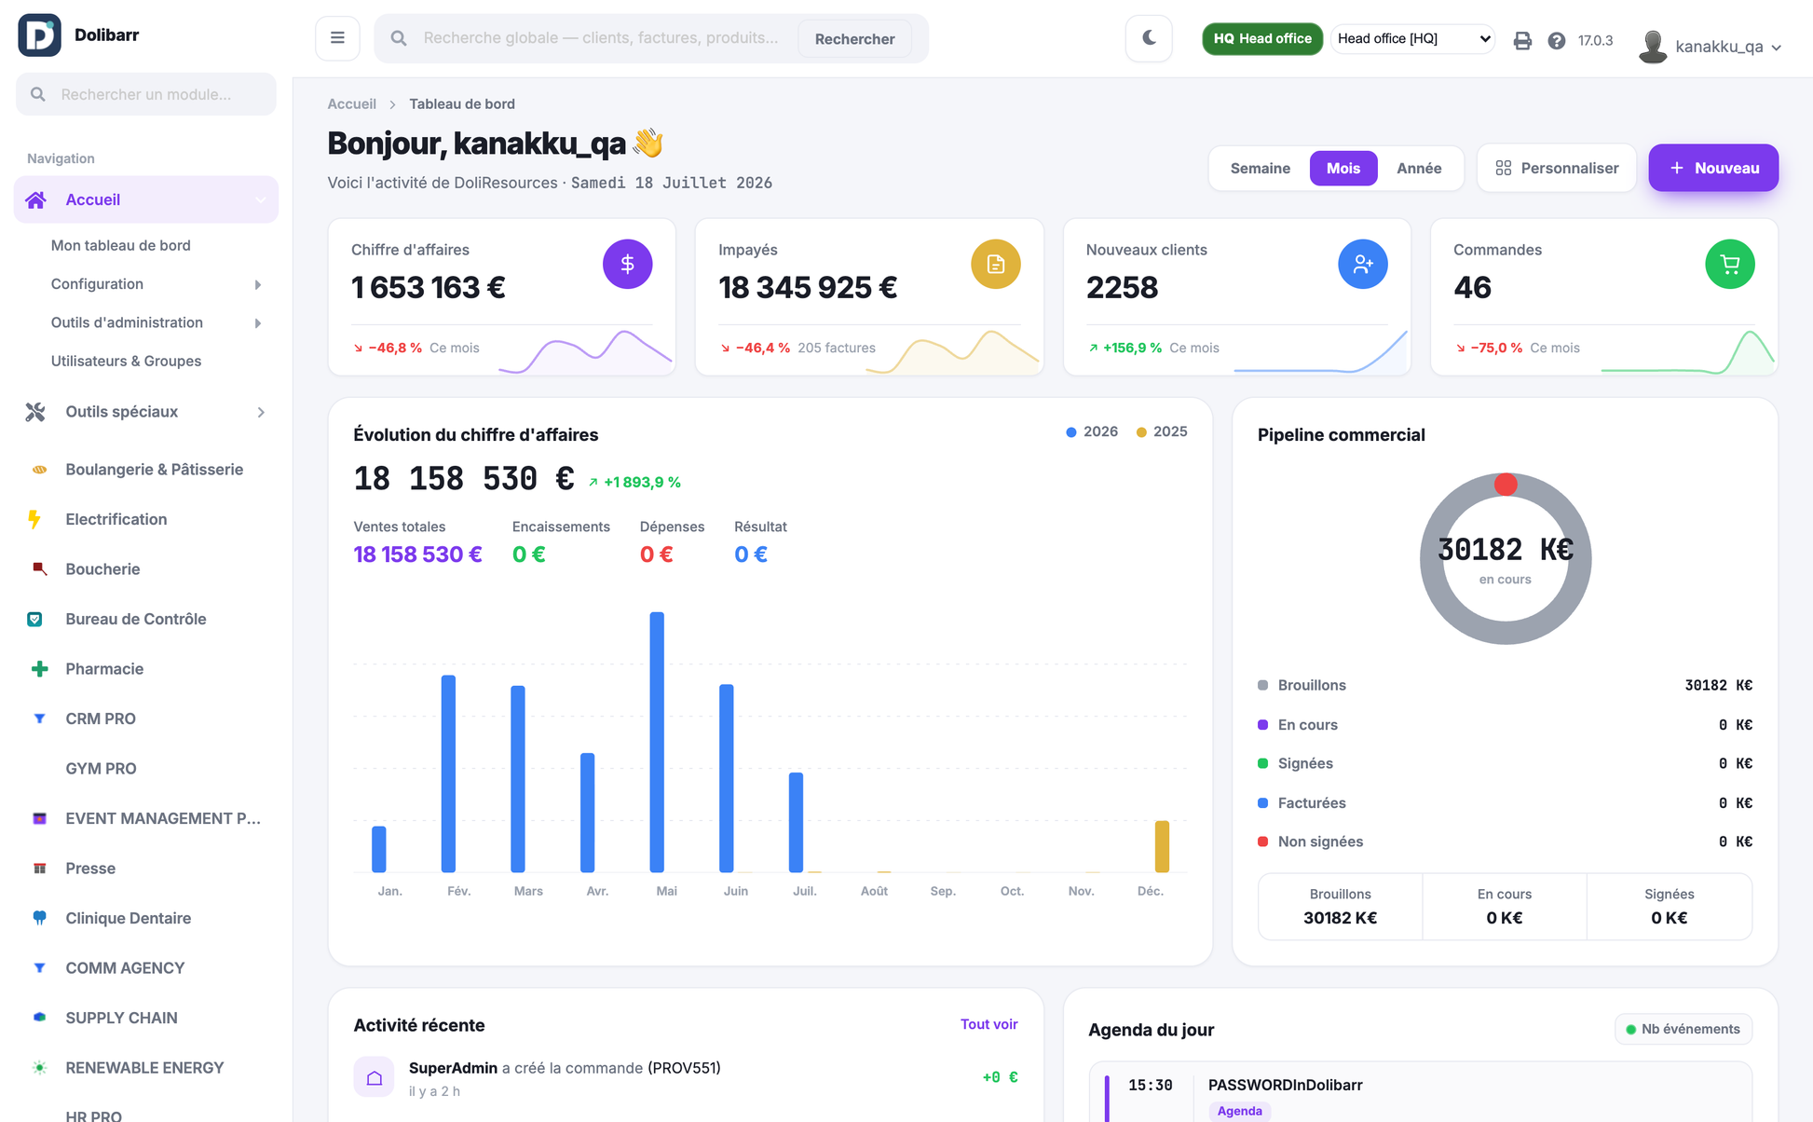
Task: Expand Outils d'administration submenu arrow
Action: [258, 323]
